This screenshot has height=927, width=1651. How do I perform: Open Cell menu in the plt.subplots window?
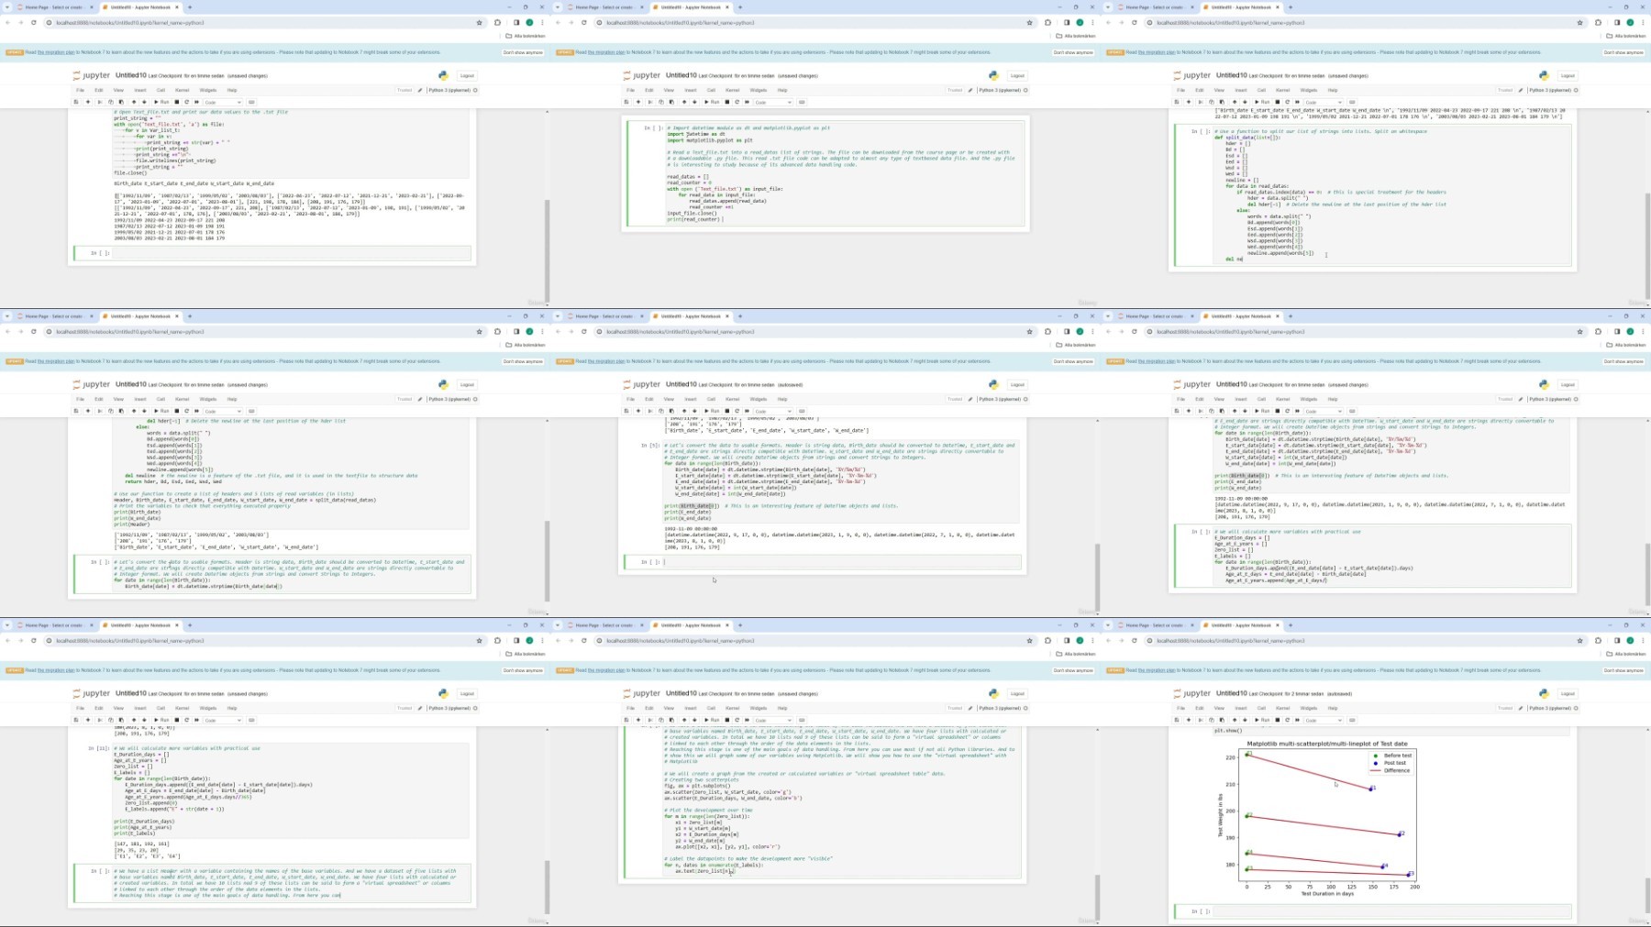coord(711,708)
